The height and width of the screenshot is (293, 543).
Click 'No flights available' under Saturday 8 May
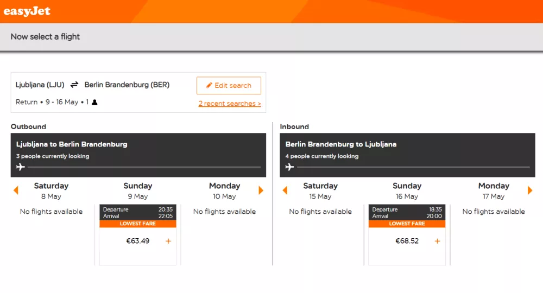click(x=51, y=212)
